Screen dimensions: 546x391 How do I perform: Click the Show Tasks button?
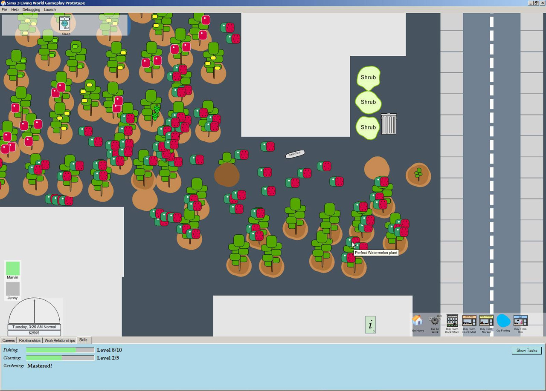[x=527, y=350]
